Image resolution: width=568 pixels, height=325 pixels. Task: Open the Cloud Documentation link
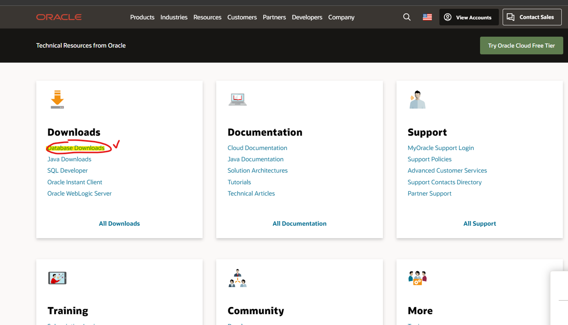coord(257,148)
